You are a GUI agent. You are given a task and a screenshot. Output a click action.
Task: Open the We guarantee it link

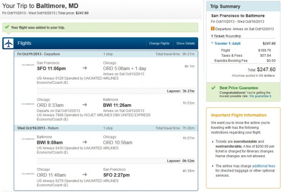pyautogui.click(x=260, y=96)
